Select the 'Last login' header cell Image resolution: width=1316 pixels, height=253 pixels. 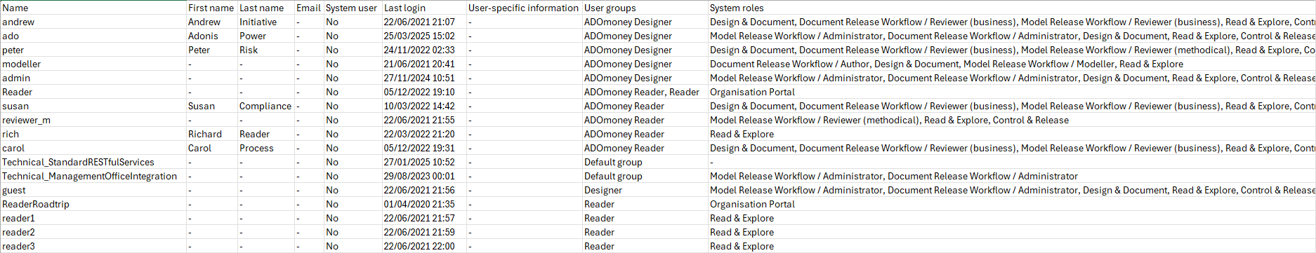pyautogui.click(x=424, y=8)
